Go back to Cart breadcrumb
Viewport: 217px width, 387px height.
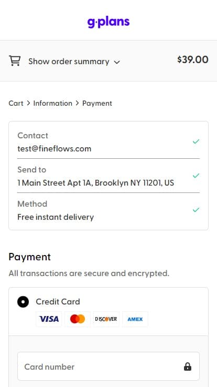pos(16,103)
